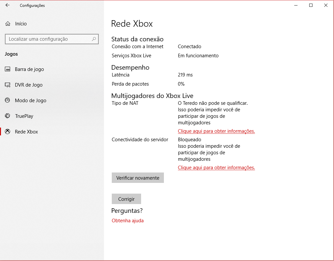The width and height of the screenshot is (334, 261).
Task: Click the Início home icon
Action: click(8, 24)
